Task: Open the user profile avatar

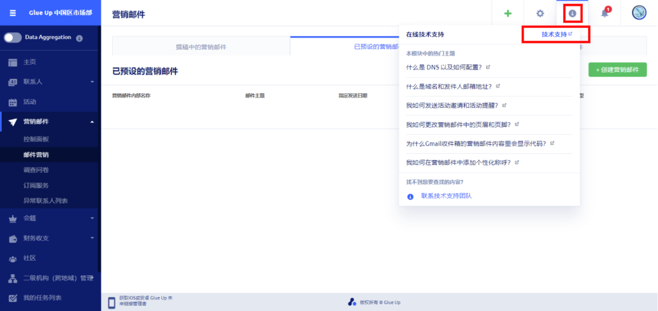Action: pyautogui.click(x=639, y=13)
